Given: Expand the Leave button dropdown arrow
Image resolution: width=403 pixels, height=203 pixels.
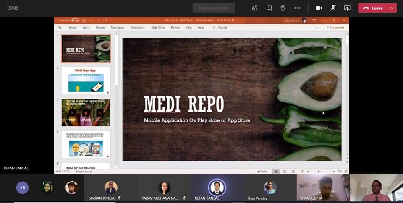Looking at the screenshot, I should 392,8.
